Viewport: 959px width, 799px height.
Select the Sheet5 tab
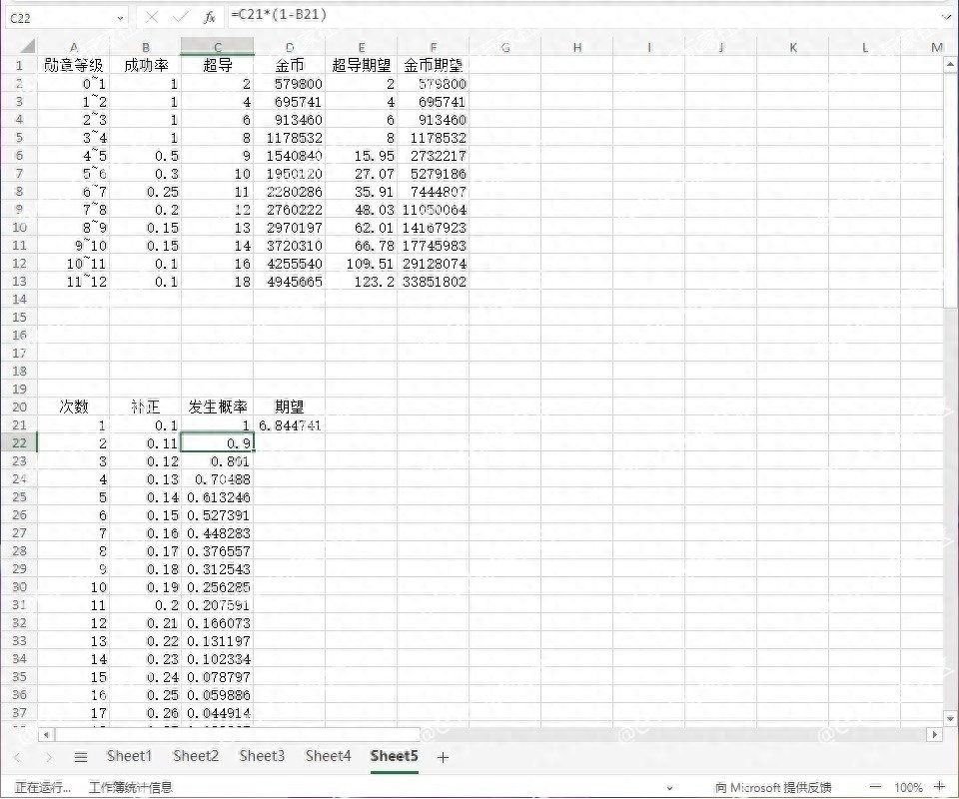(x=394, y=756)
